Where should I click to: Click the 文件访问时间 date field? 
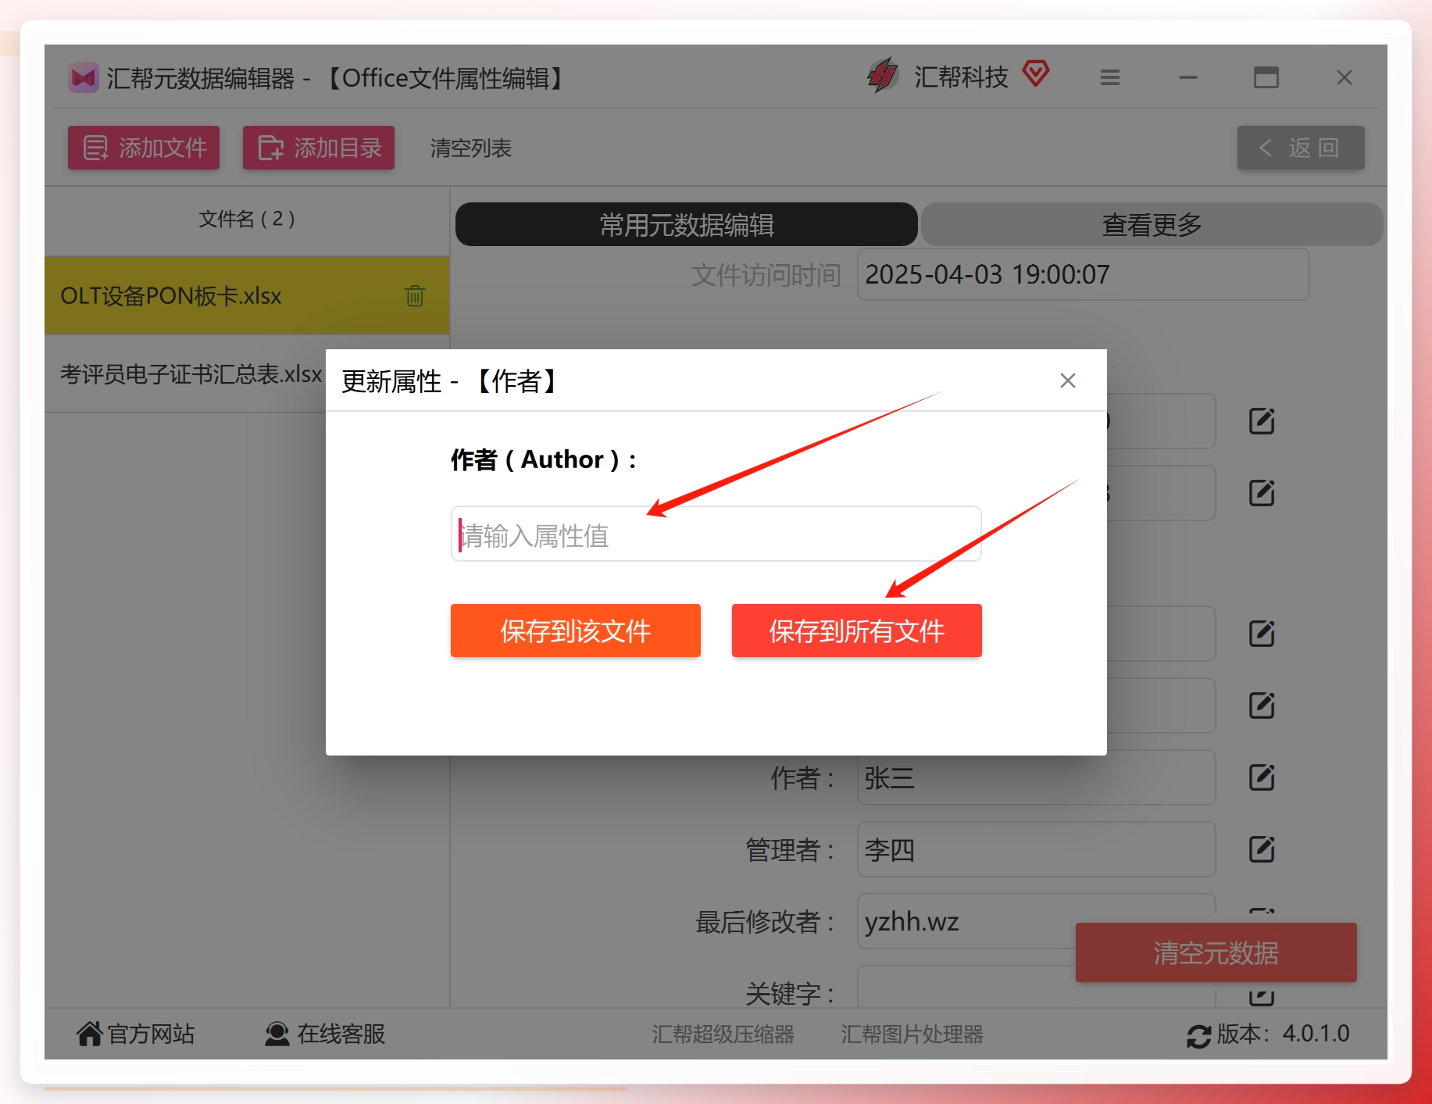tap(1083, 274)
